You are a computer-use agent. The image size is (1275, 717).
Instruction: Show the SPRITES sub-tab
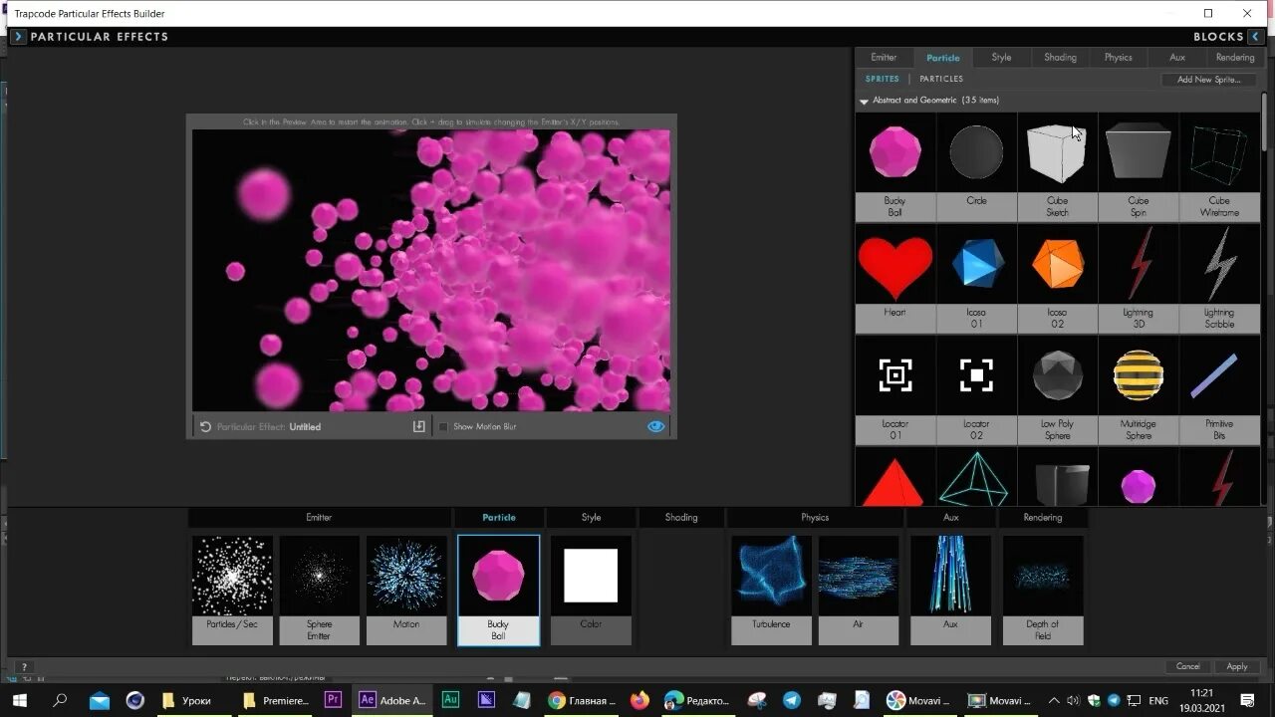coord(883,79)
